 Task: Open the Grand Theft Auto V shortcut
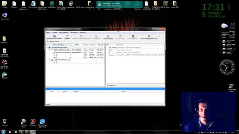coord(232,88)
